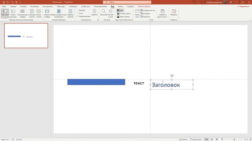Click the user account name in title bar
Image resolution: width=252 pixels, height=141 pixels.
click(x=214, y=2)
